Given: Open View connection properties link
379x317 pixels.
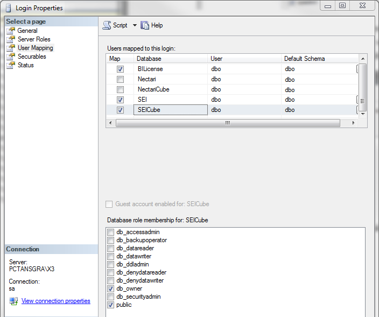Looking at the screenshot, I should (x=55, y=301).
